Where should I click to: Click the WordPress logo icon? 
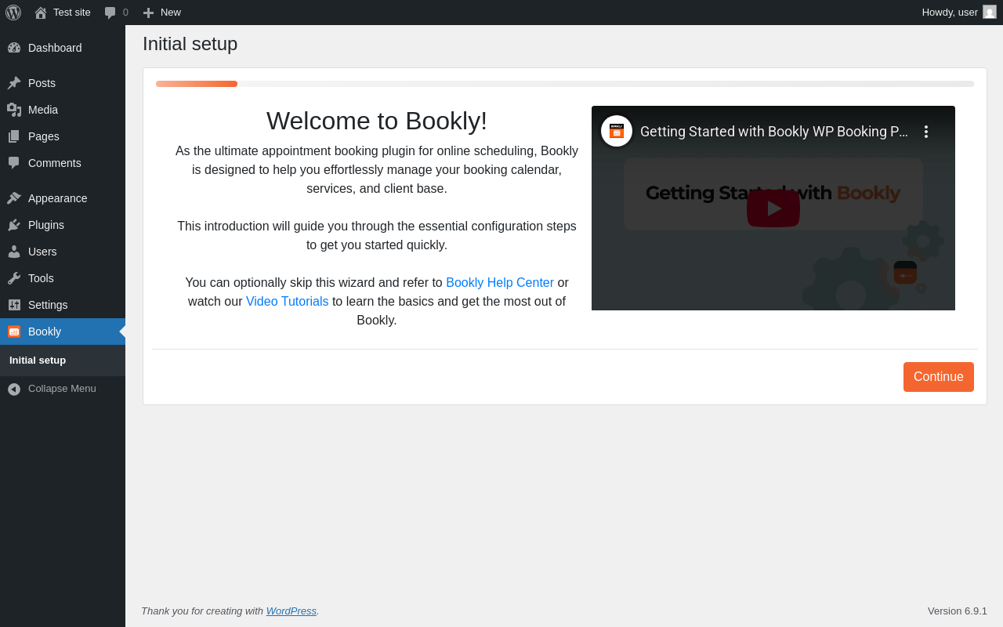coord(13,13)
